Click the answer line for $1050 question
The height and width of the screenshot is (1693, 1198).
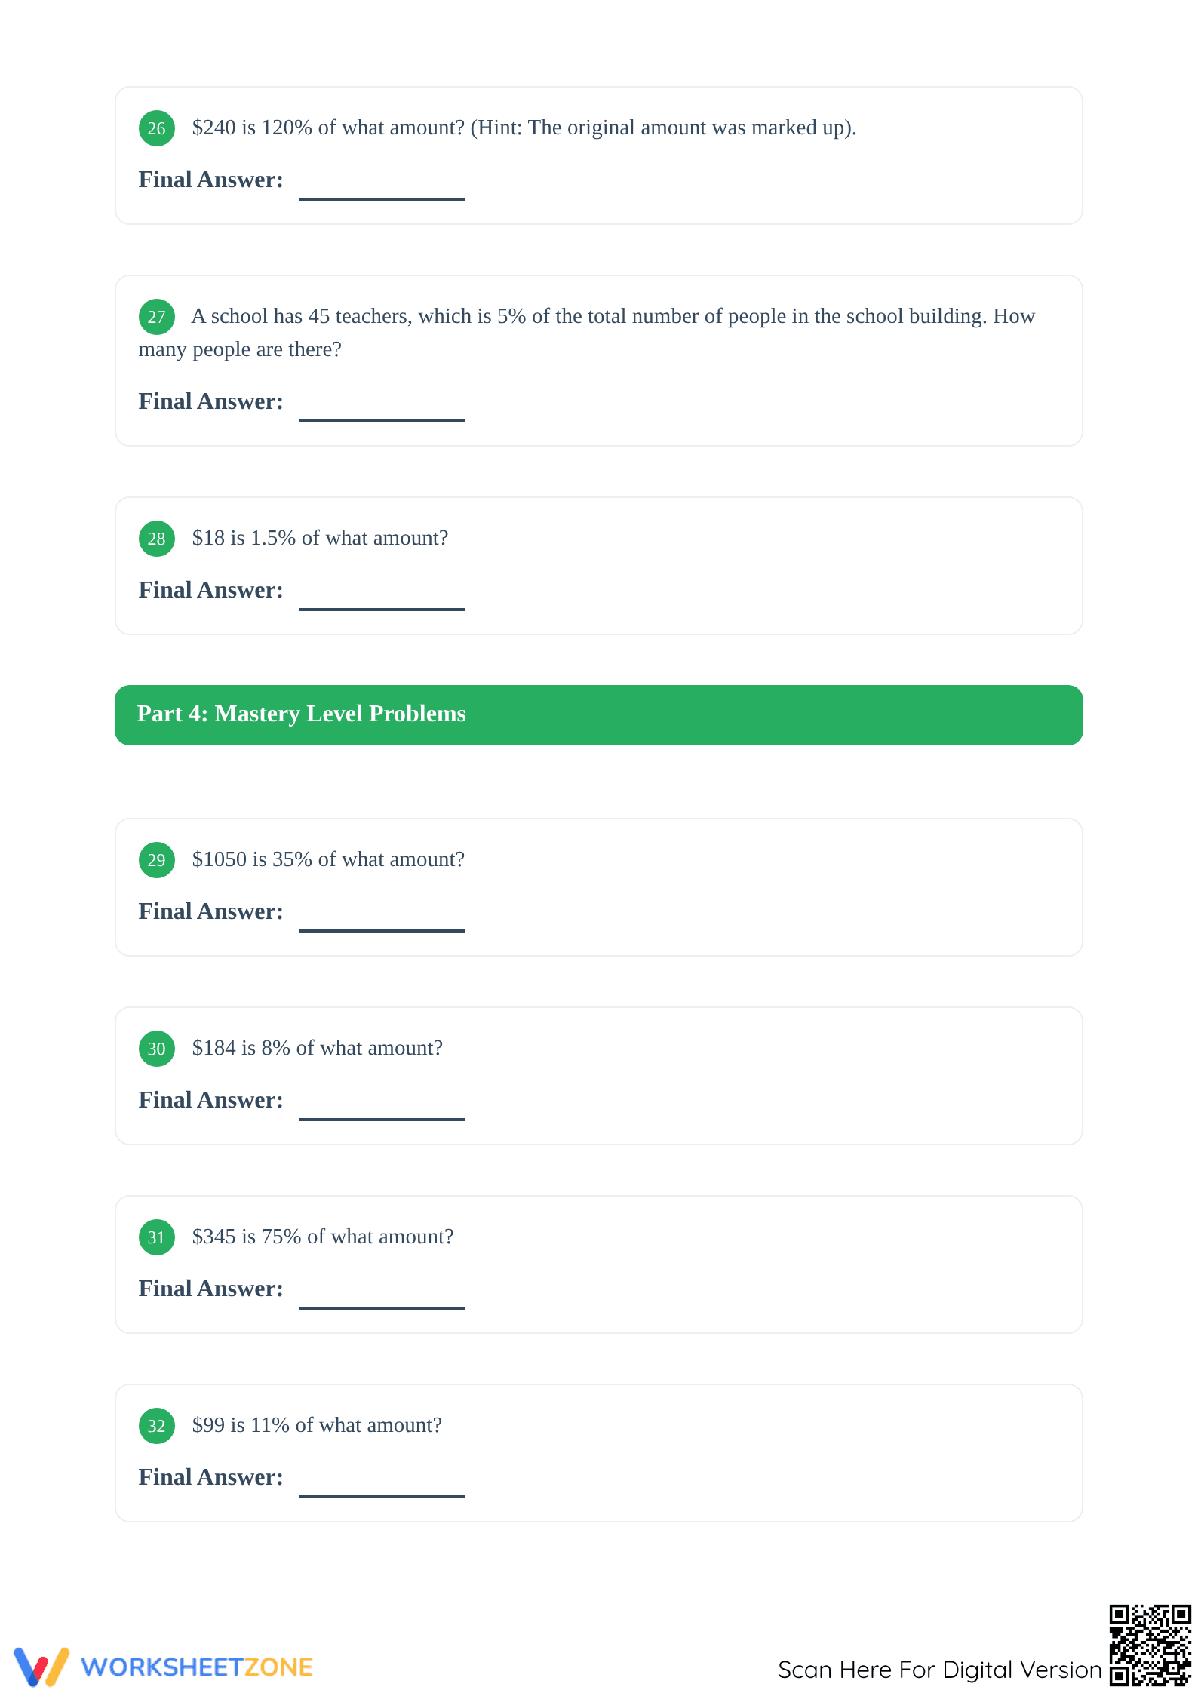(x=382, y=930)
